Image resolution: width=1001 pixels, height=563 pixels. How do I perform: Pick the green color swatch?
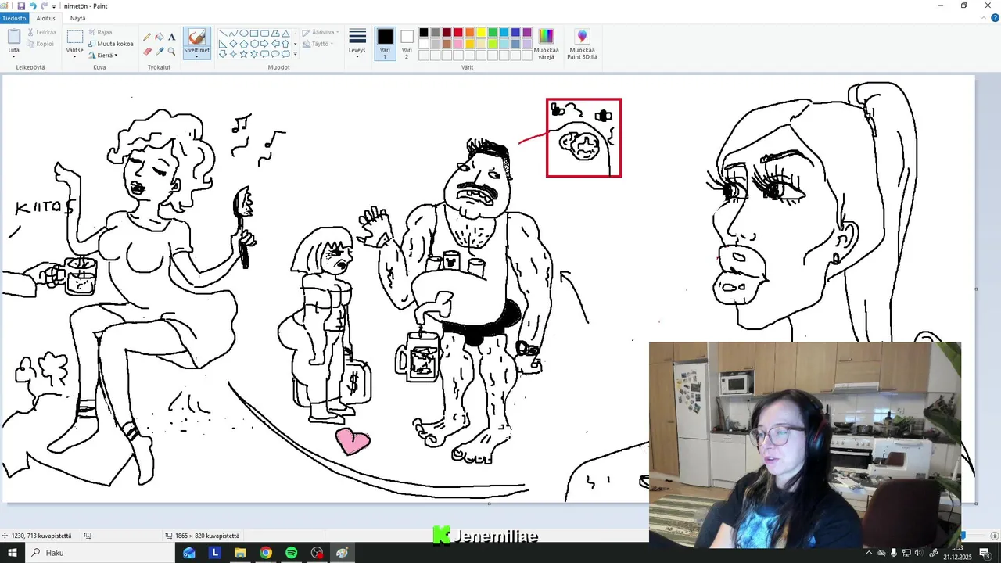click(x=493, y=33)
